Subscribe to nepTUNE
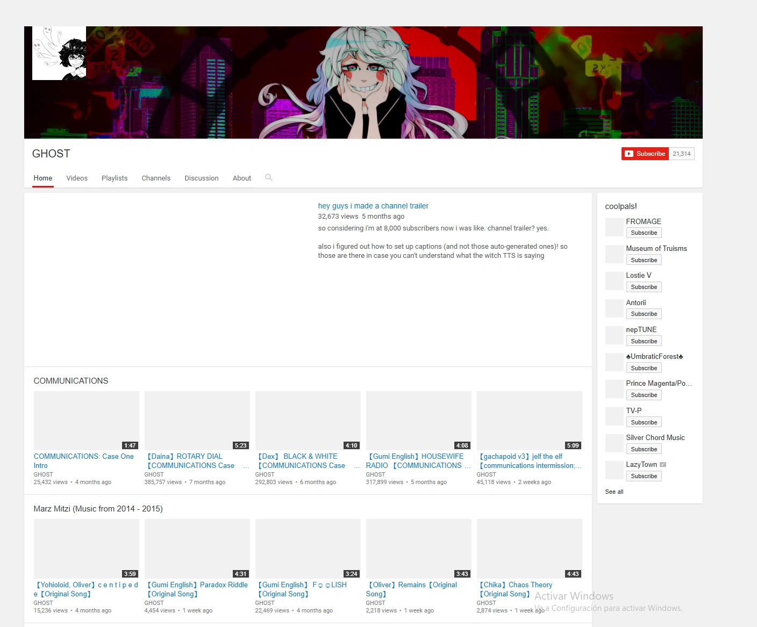Screen dimensions: 757x627 tap(644, 341)
